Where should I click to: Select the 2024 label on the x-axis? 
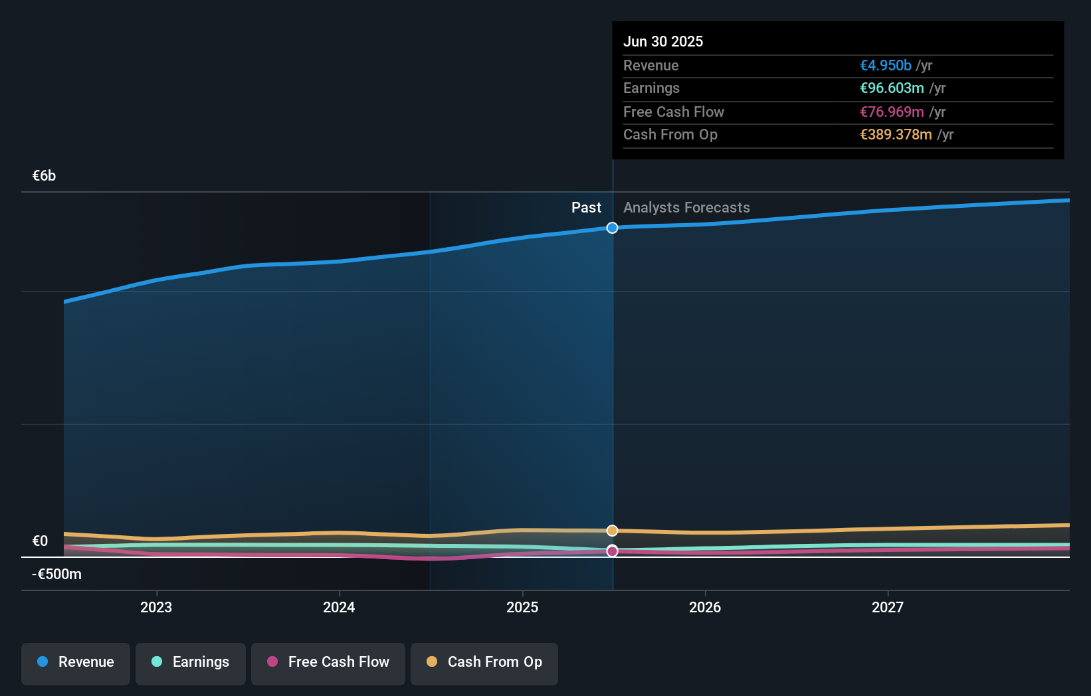tap(339, 606)
